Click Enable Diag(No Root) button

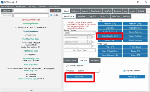[110, 36]
